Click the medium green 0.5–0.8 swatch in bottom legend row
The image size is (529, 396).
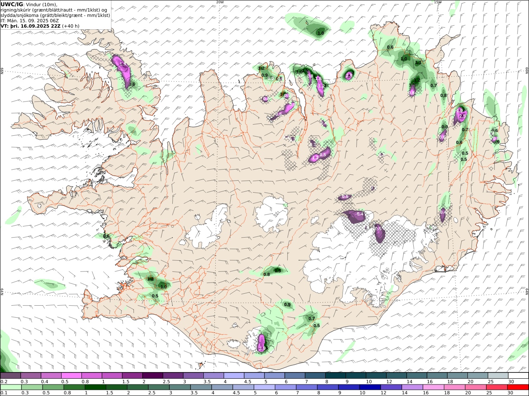click(x=53, y=387)
